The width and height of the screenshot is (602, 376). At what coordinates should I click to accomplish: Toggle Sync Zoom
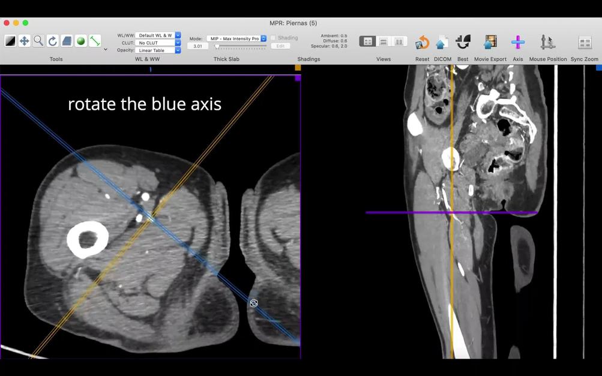[x=585, y=42]
